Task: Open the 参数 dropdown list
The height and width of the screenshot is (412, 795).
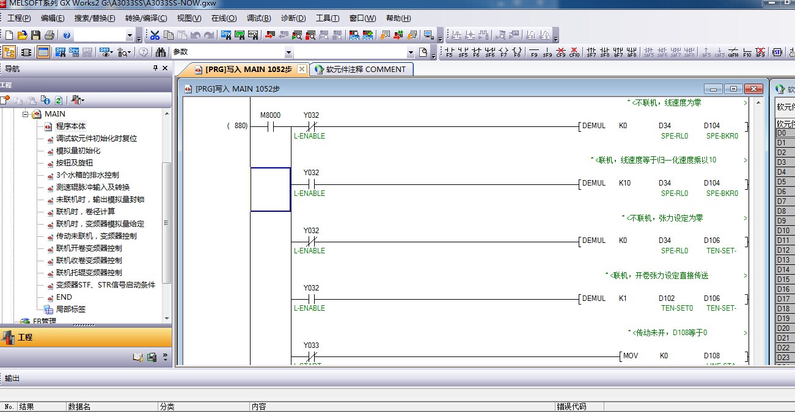Action: click(288, 52)
